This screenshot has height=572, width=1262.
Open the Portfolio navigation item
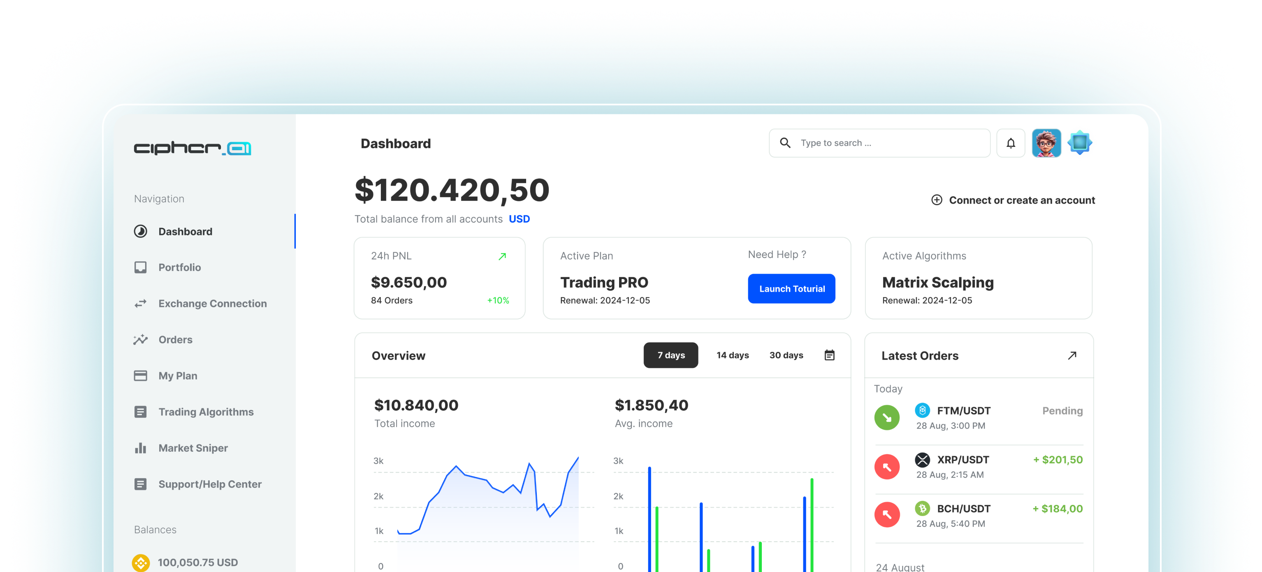pos(179,267)
